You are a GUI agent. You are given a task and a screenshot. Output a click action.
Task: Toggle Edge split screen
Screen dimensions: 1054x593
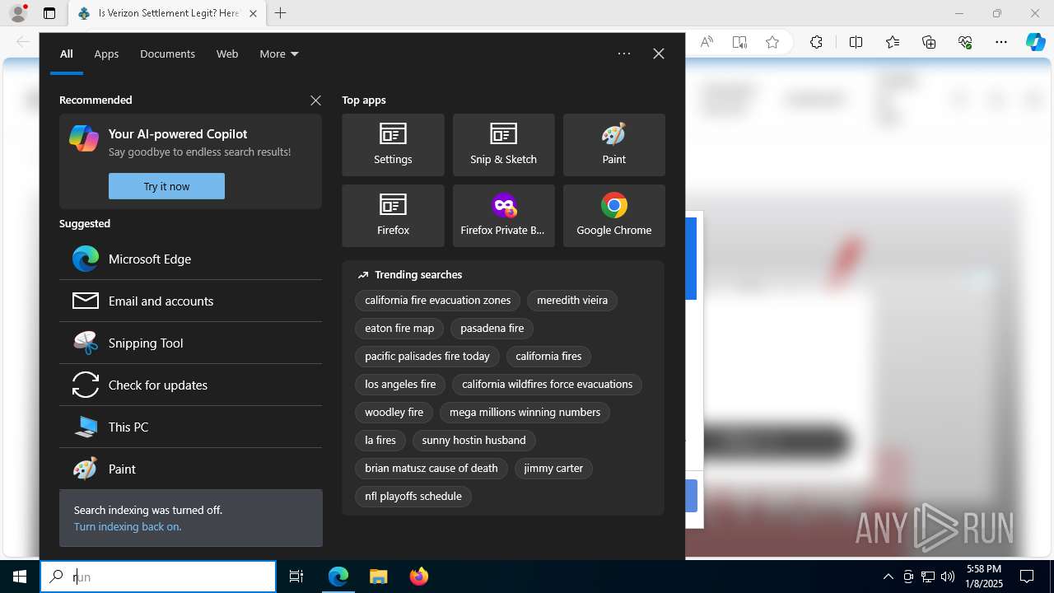(856, 42)
